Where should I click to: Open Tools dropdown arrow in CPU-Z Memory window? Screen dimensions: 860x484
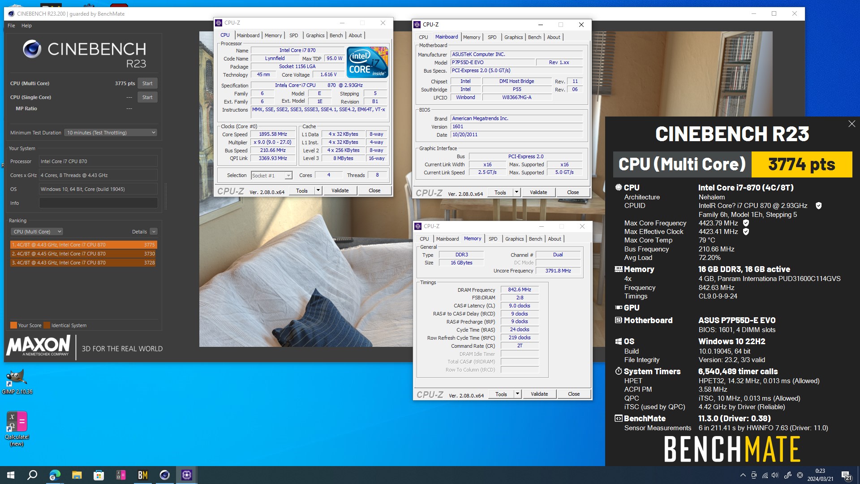pos(517,394)
